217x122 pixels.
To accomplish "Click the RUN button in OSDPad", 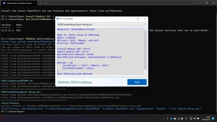I will pyautogui.click(x=137, y=82).
